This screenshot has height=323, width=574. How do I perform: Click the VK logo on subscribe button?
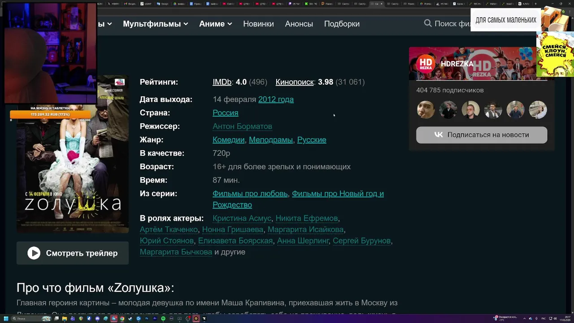(439, 135)
